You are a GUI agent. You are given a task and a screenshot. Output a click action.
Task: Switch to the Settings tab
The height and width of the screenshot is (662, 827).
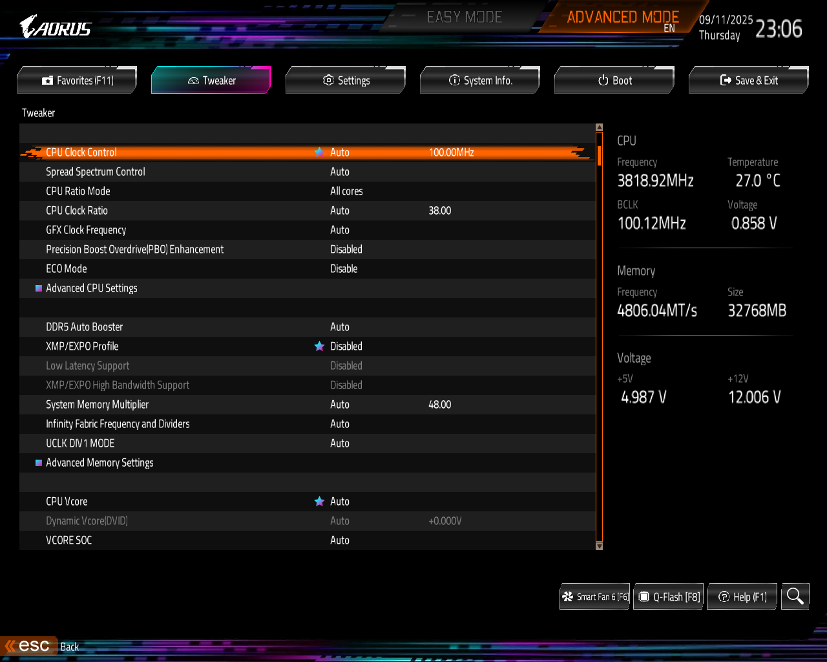[x=346, y=80]
